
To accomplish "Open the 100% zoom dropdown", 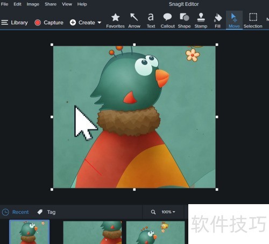I will 168,212.
